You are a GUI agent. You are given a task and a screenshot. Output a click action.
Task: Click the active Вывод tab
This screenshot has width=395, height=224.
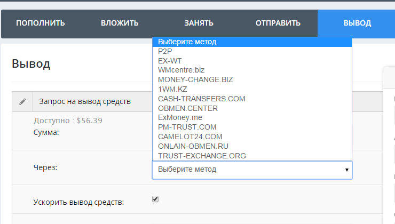357,23
